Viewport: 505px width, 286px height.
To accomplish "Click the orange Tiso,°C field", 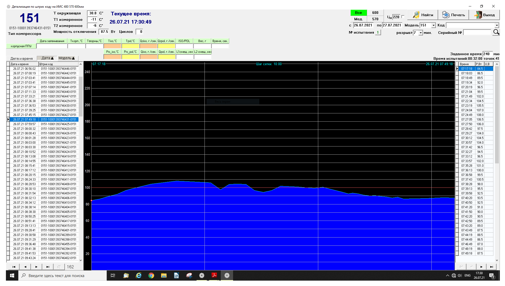I will point(112,46).
